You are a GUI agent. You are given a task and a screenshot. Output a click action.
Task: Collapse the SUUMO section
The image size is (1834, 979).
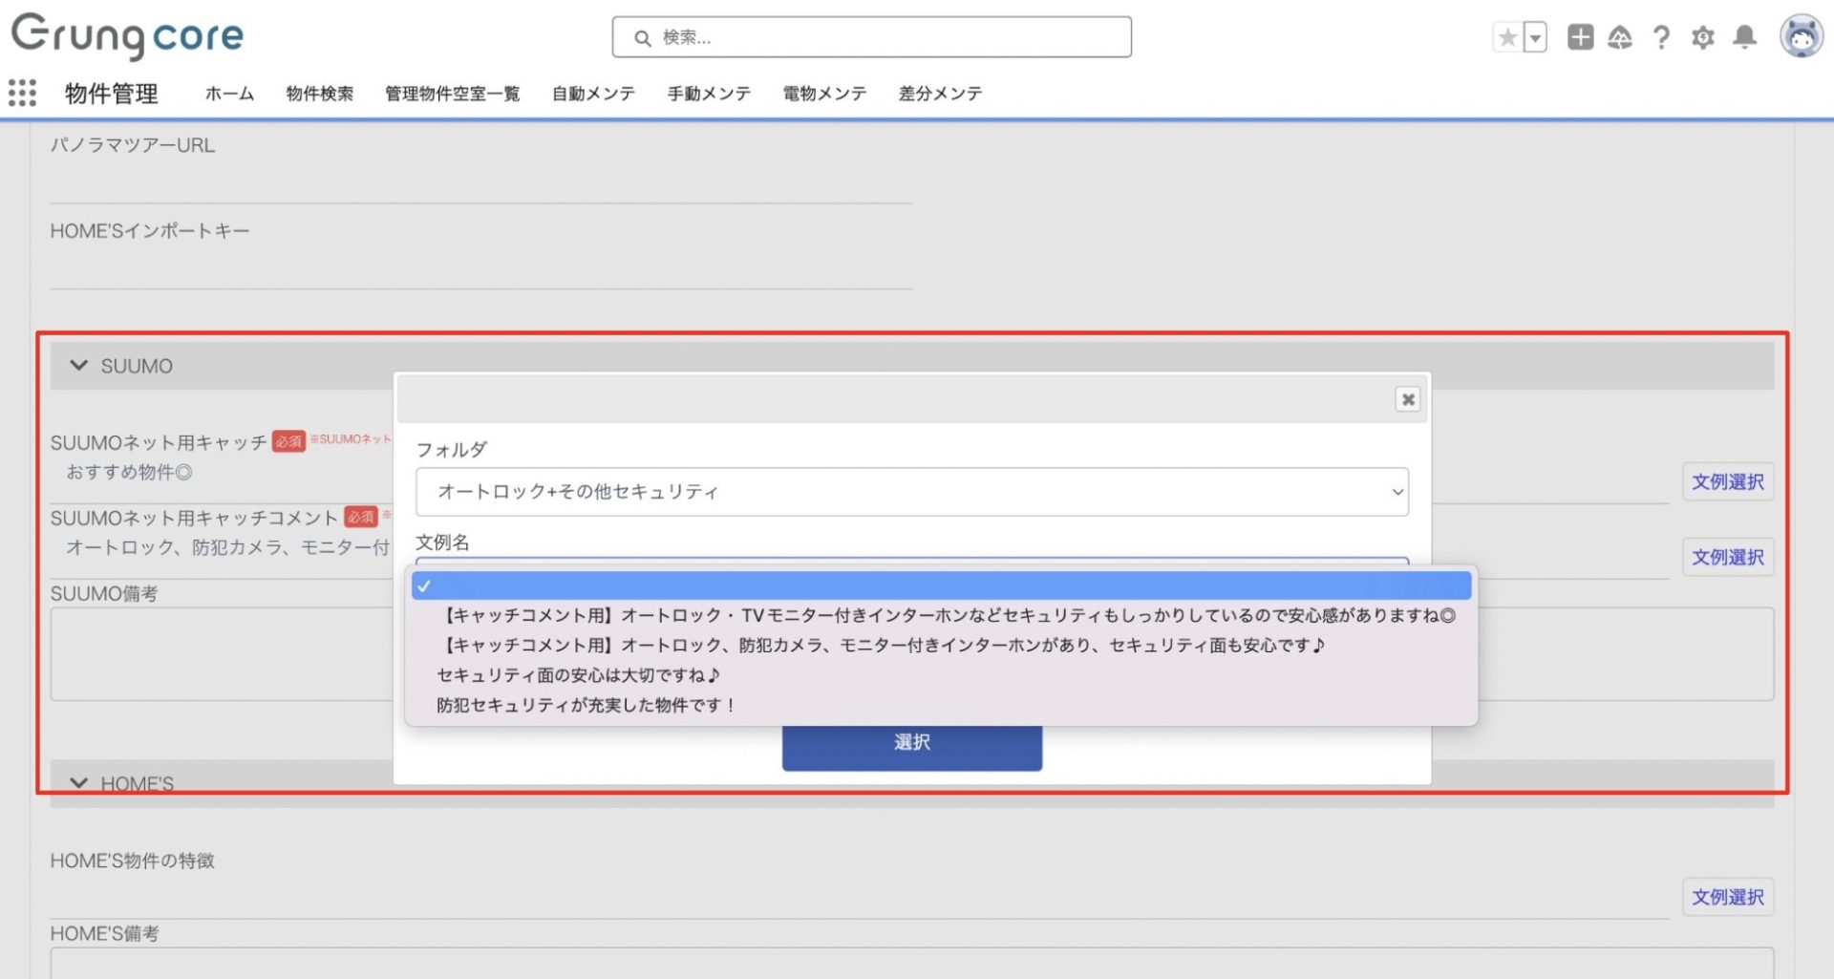[x=79, y=366]
